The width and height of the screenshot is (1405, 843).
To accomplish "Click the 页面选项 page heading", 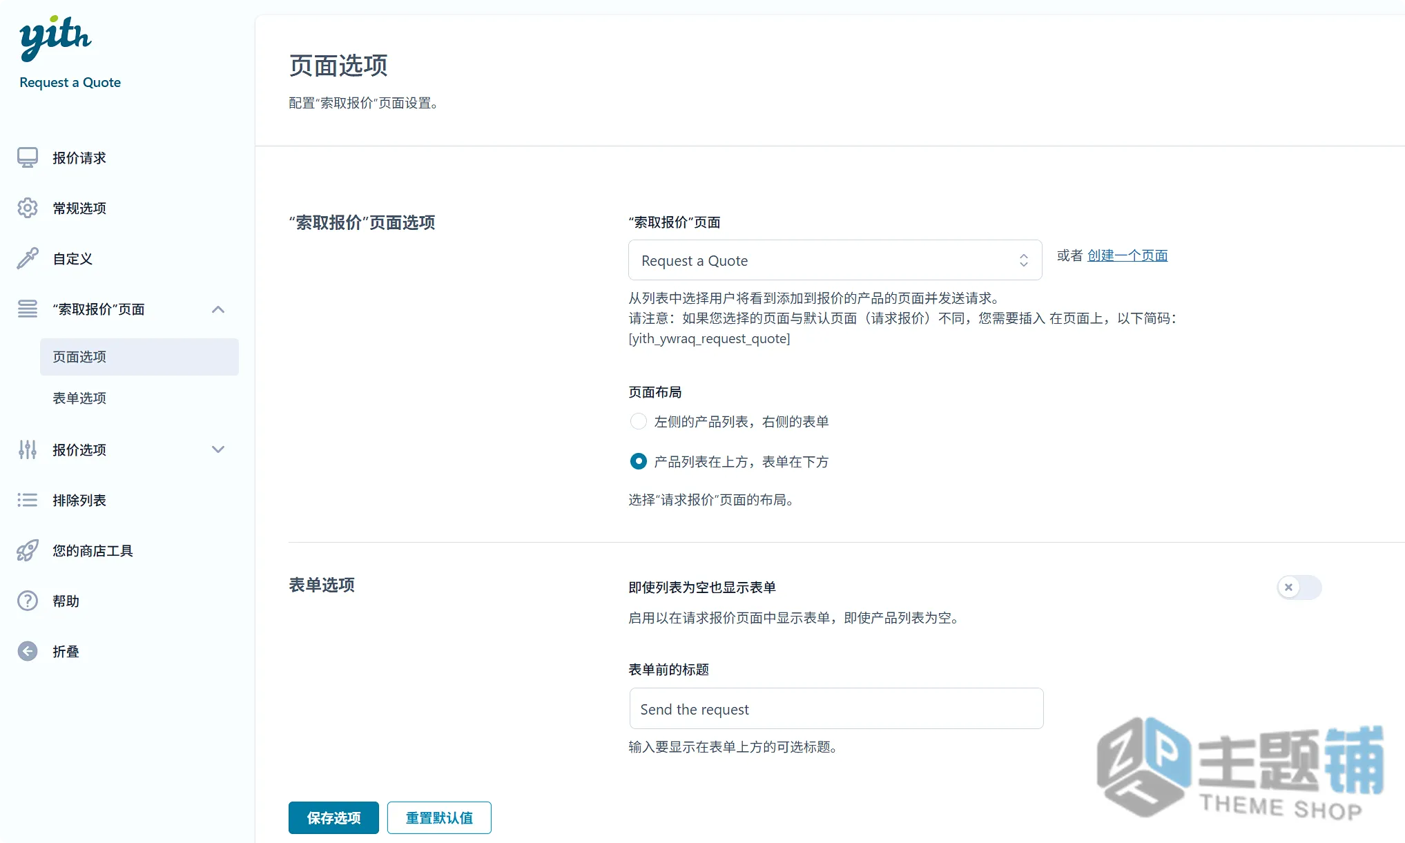I will coord(338,66).
